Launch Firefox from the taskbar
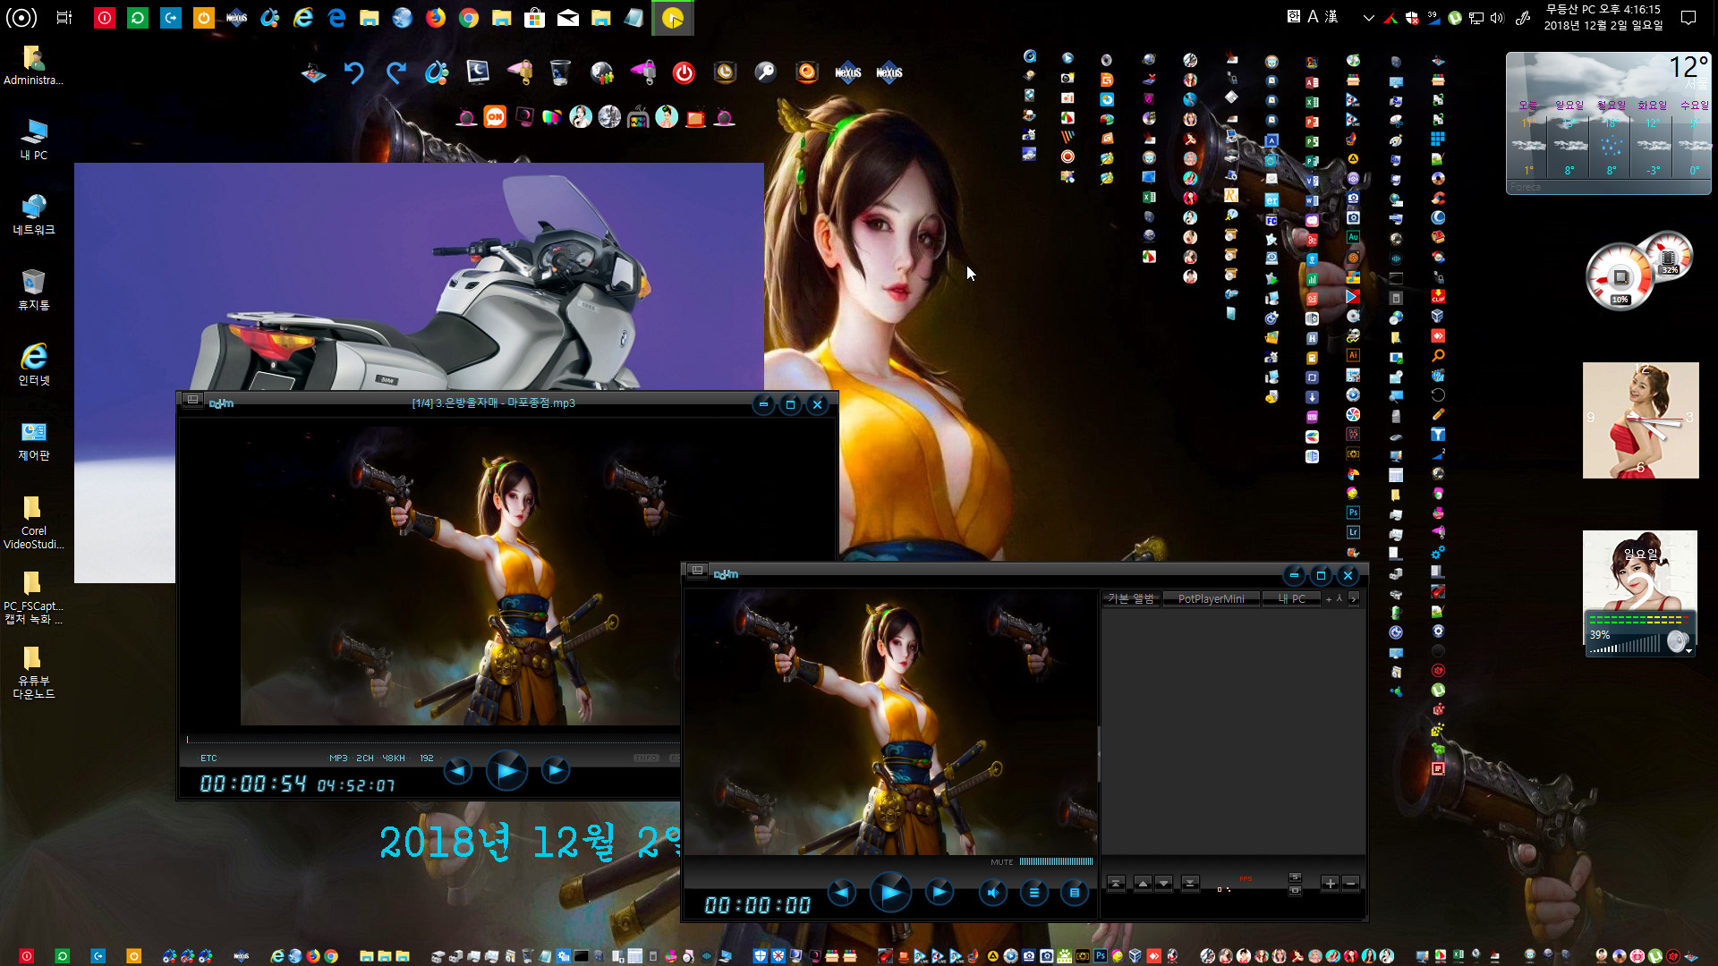 point(436,17)
